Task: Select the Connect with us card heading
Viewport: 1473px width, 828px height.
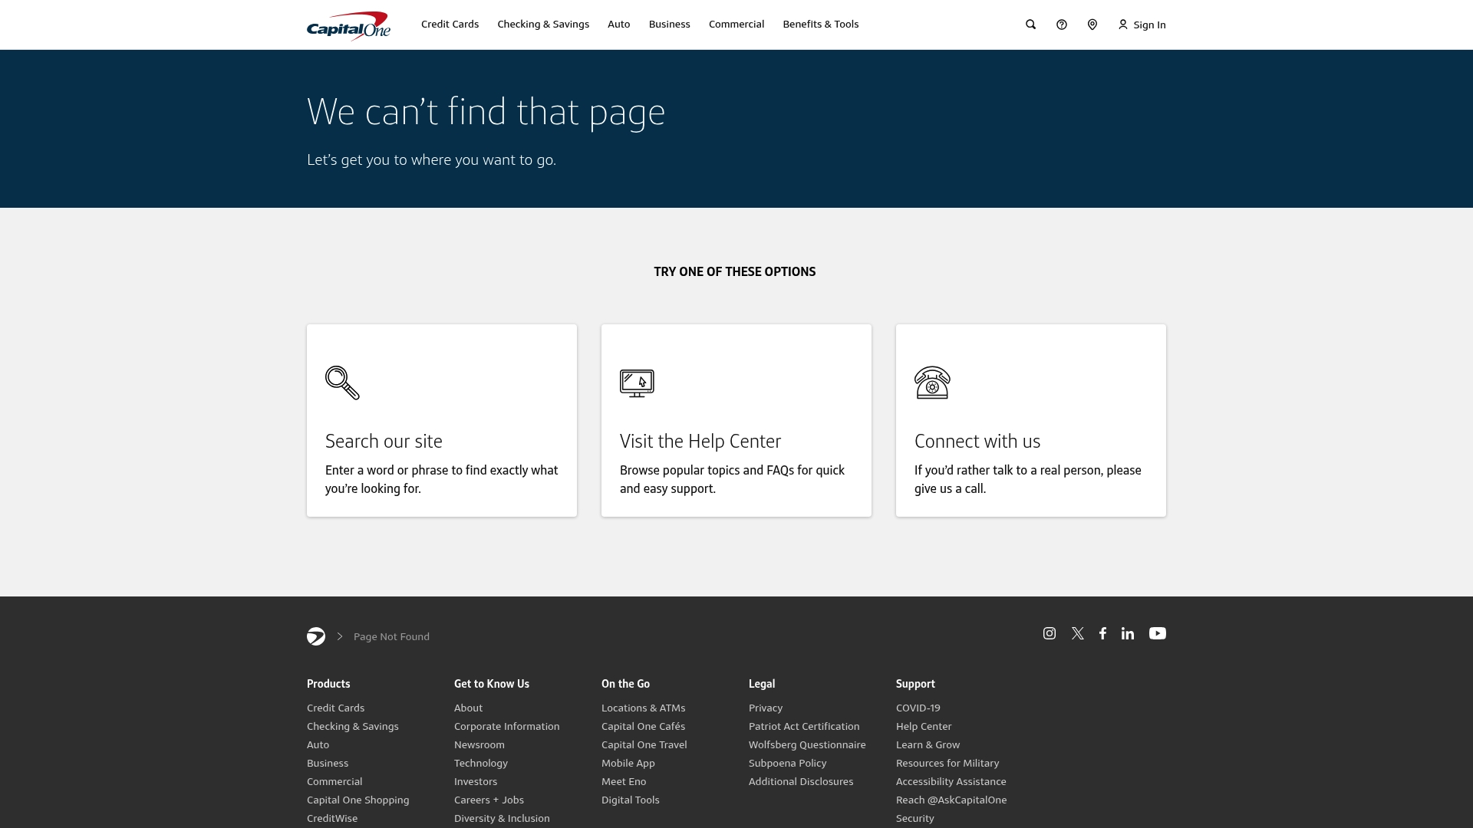Action: click(977, 441)
